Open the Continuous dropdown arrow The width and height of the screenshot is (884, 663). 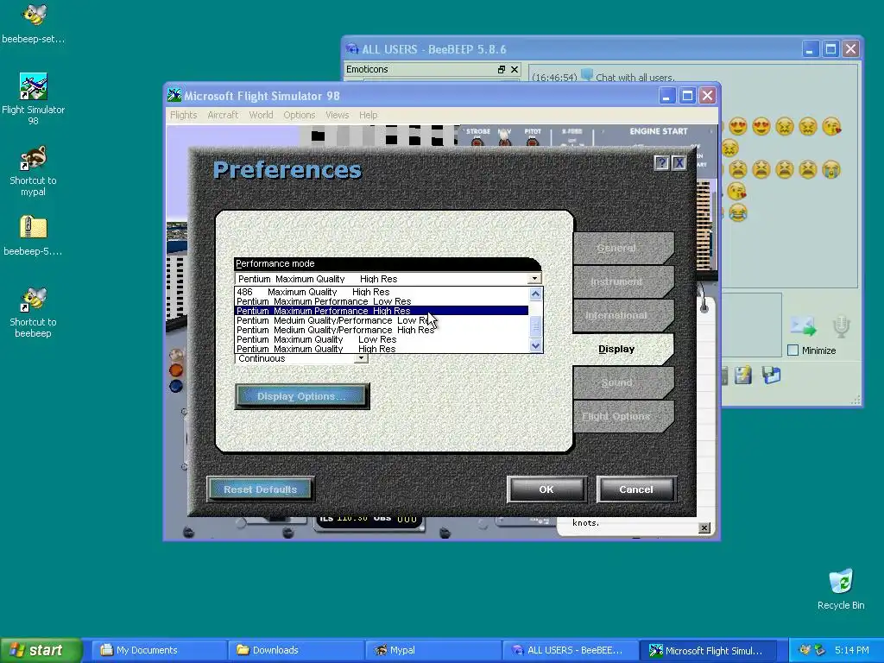pyautogui.click(x=361, y=358)
